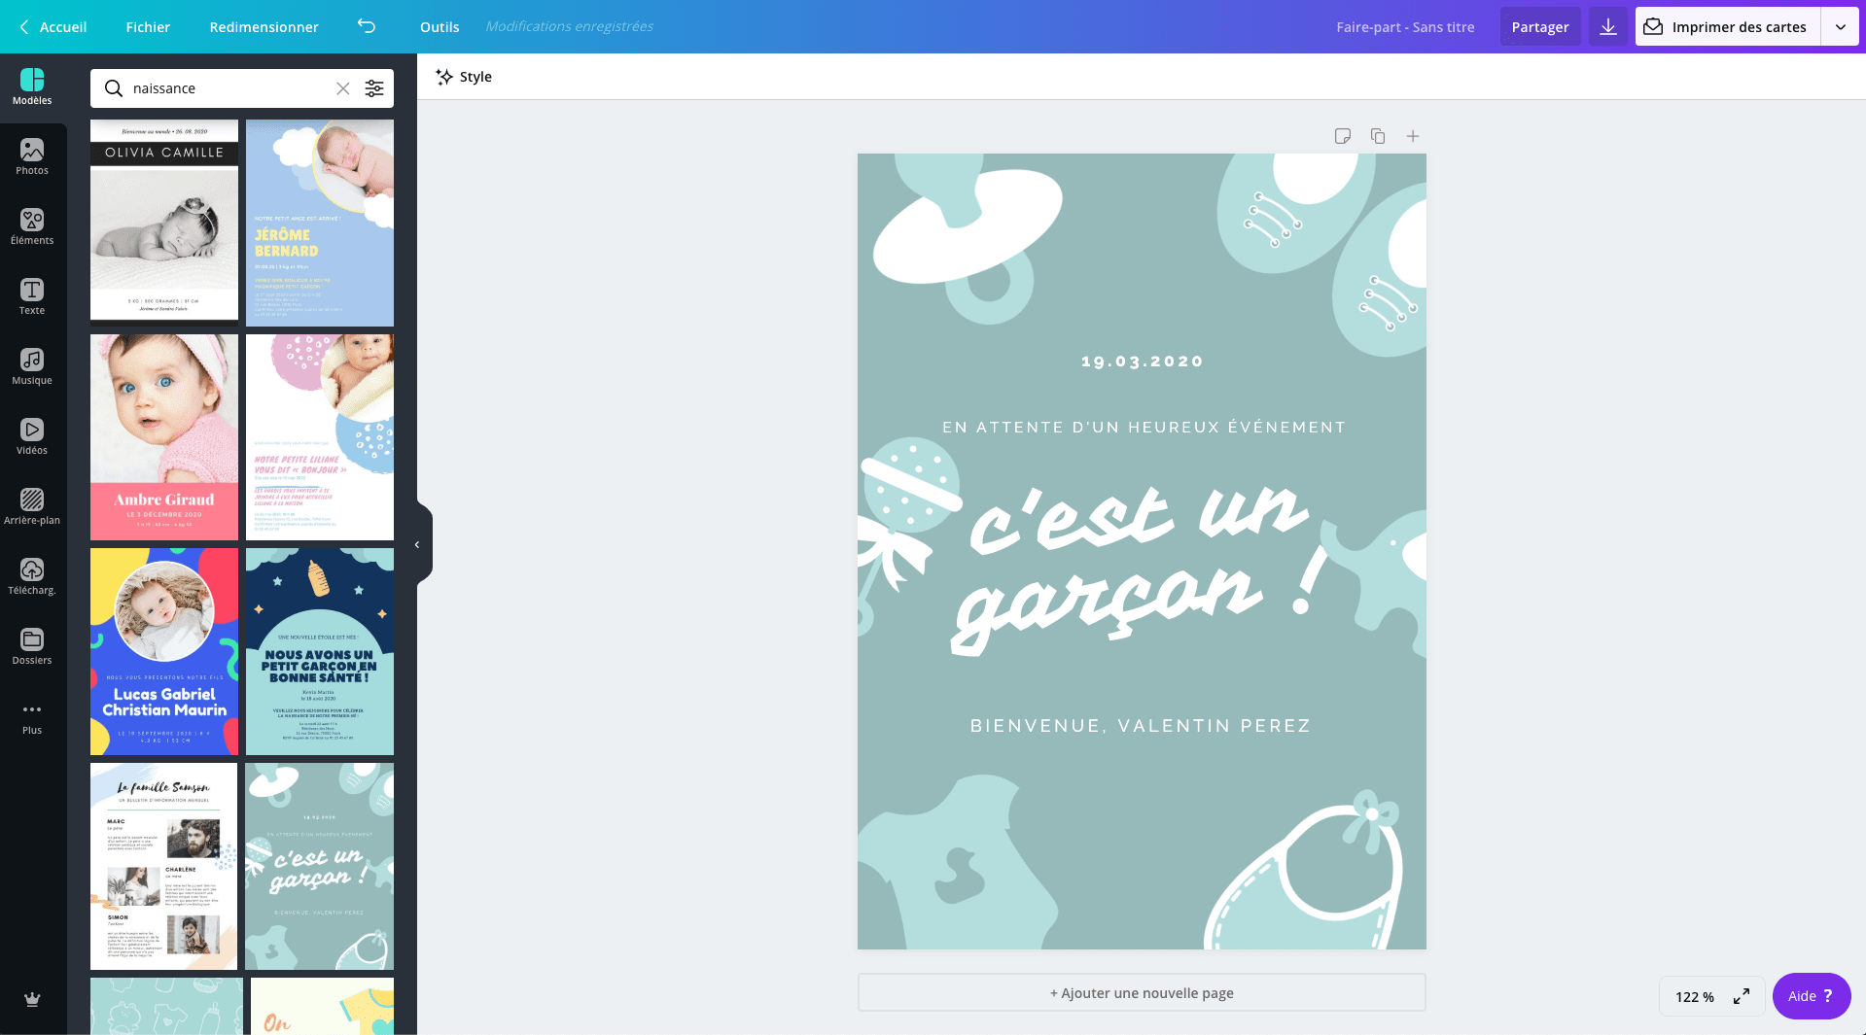Select EN ATTENTE D'UN HEUREUX ÉVÉNEMENT text
The height and width of the screenshot is (1035, 1866).
[x=1144, y=427]
